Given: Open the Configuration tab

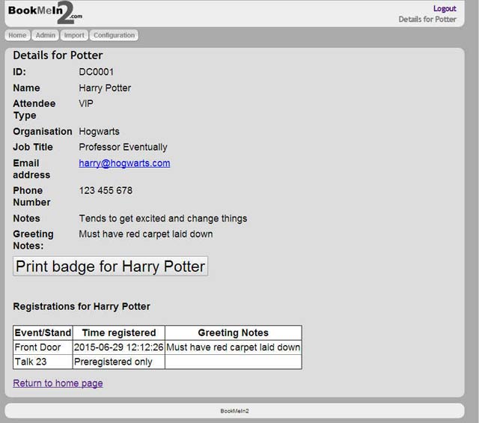Looking at the screenshot, I should pos(114,35).
